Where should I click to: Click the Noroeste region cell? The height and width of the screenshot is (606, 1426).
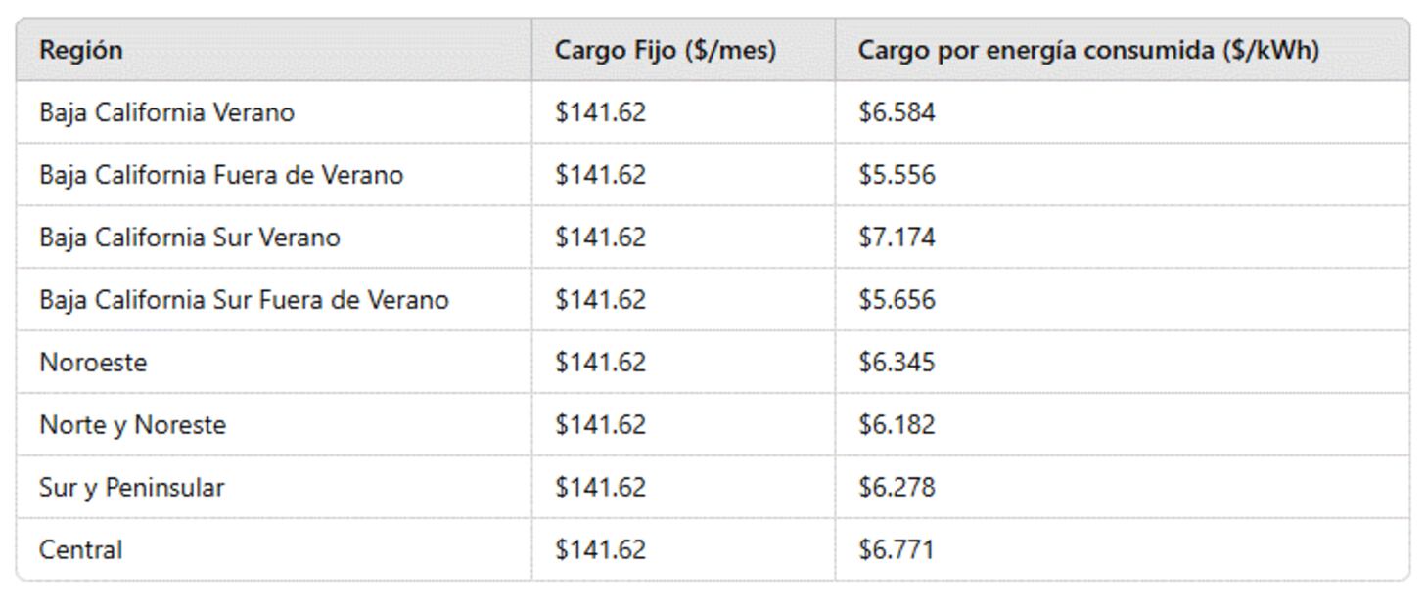(x=93, y=363)
